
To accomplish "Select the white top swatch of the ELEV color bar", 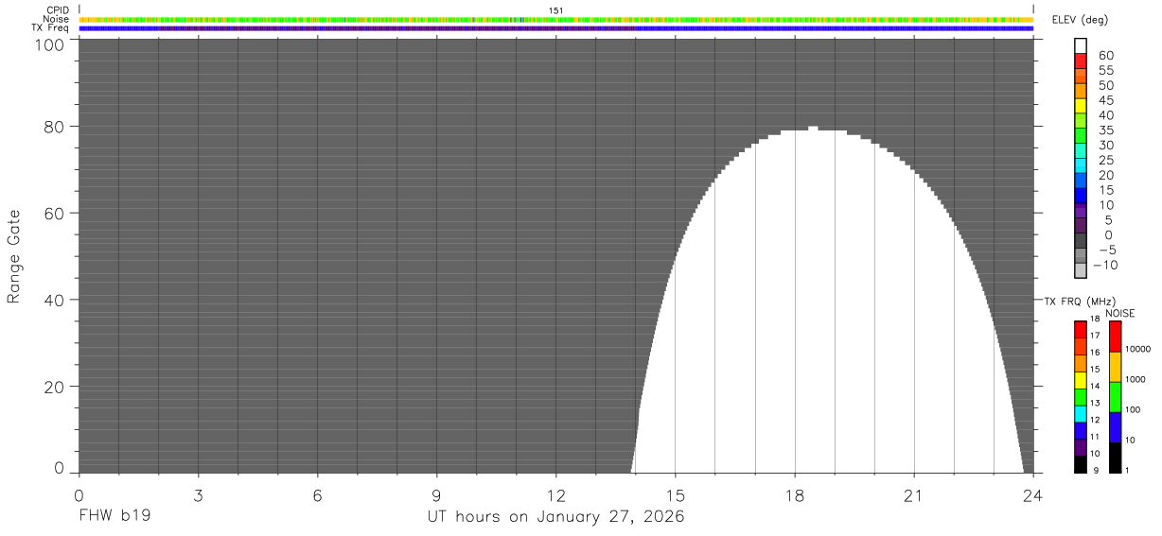I will tap(1081, 45).
